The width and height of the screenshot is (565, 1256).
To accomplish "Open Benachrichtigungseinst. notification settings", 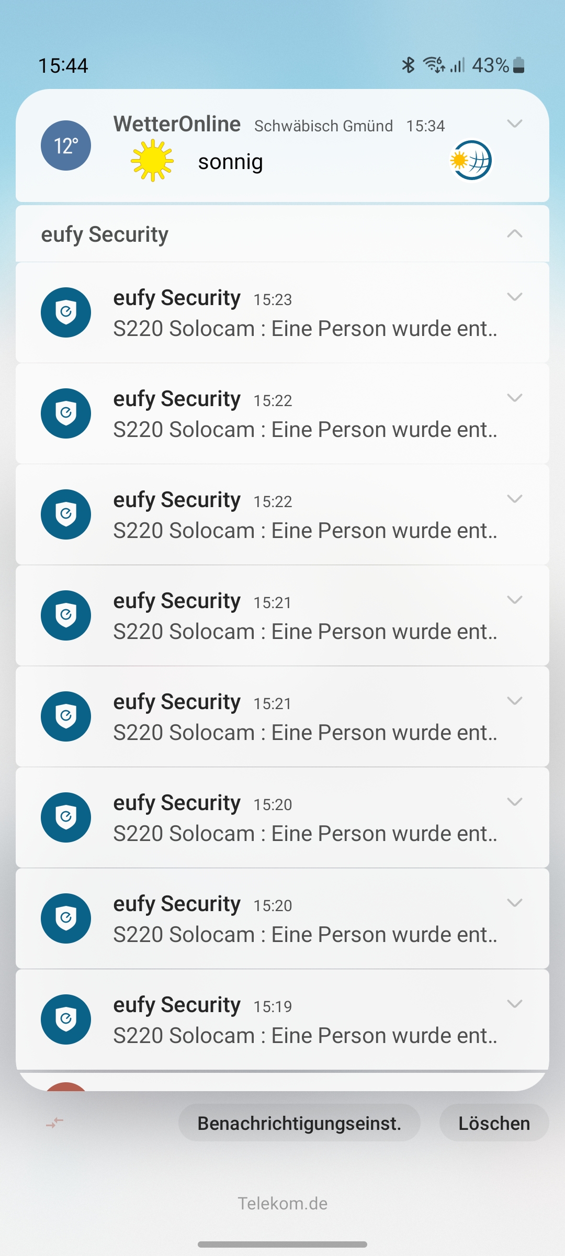I will pyautogui.click(x=299, y=1123).
